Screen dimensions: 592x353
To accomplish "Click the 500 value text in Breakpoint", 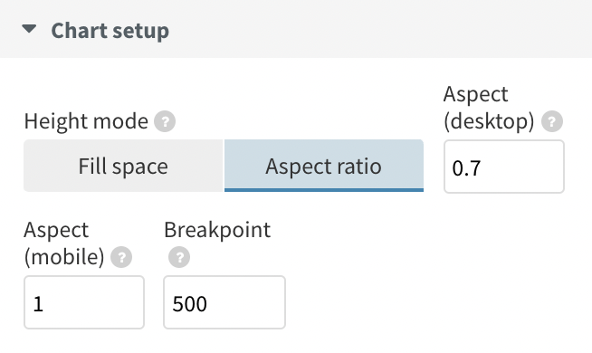I will coord(189,304).
